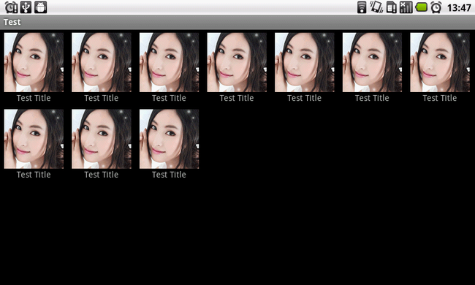Open the fourth thumbnail in the top row
Image resolution: width=475 pixels, height=285 pixels.
pos(237,62)
